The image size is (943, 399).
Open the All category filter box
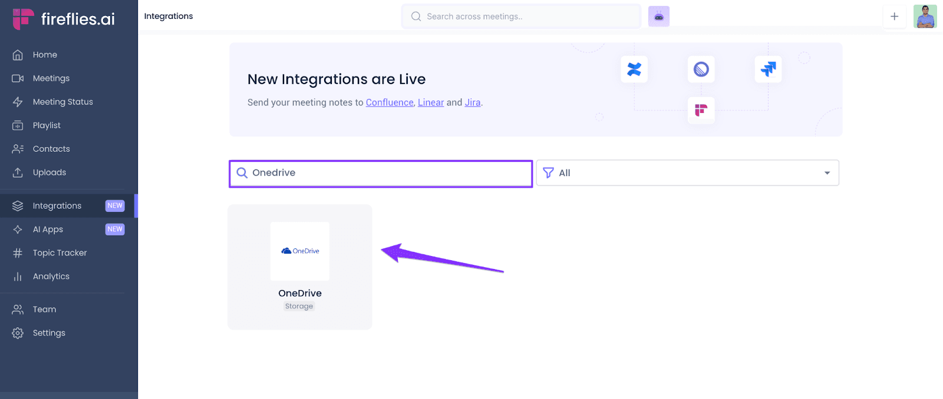coord(687,173)
